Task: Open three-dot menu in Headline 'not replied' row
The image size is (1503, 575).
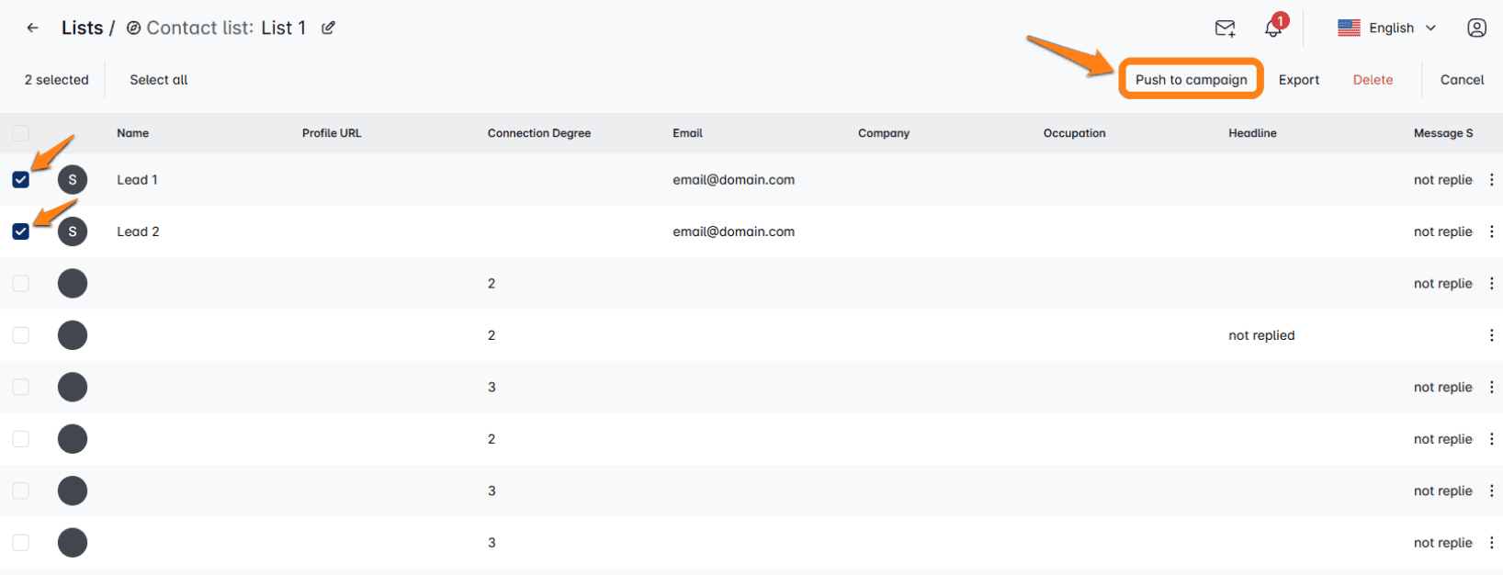Action: point(1491,335)
